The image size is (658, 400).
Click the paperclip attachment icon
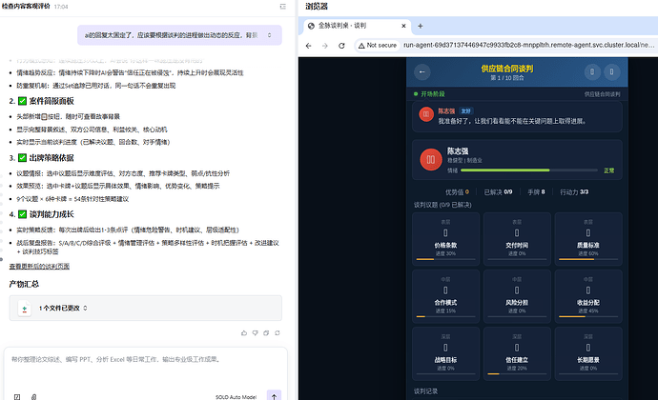click(33, 396)
